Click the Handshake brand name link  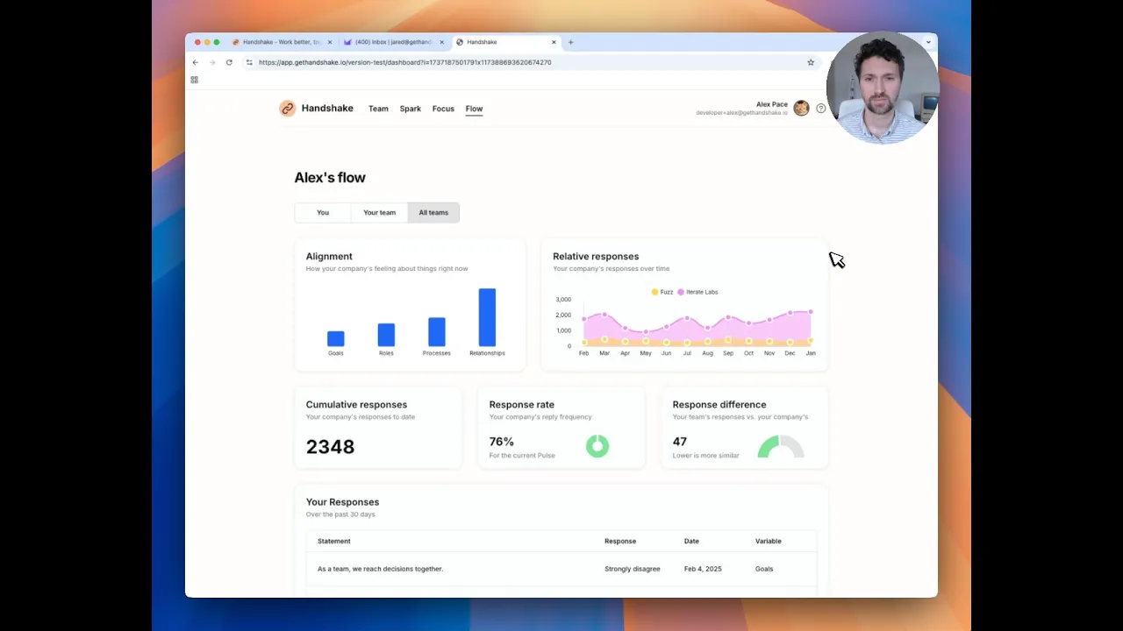tap(327, 109)
